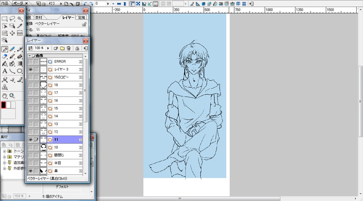Select the Text tool (A)

tap(5, 71)
